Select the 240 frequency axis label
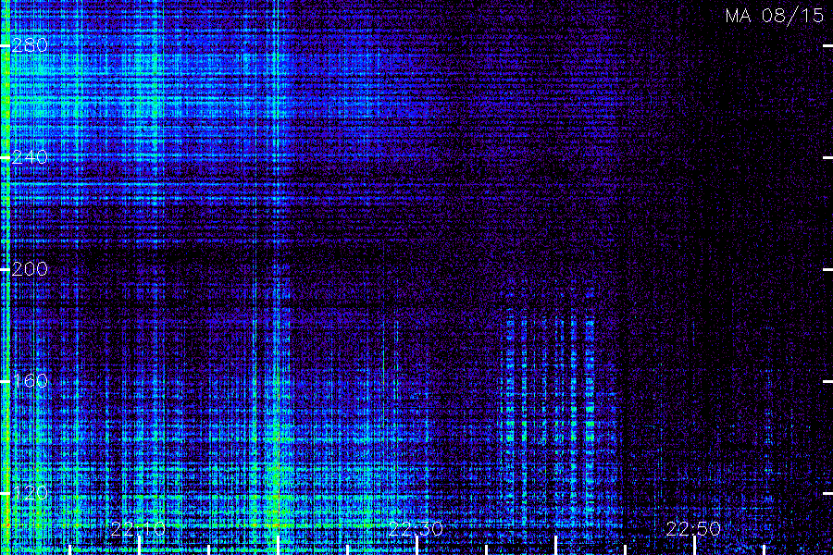The height and width of the screenshot is (555, 833). coord(30,157)
